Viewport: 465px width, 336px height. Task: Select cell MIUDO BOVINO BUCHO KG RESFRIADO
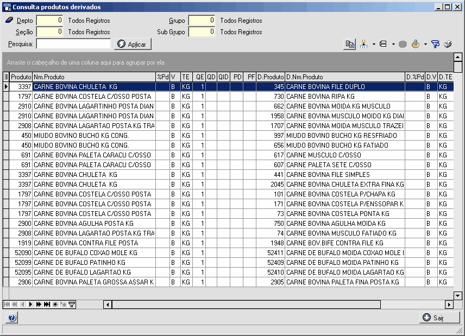pyautogui.click(x=344, y=136)
